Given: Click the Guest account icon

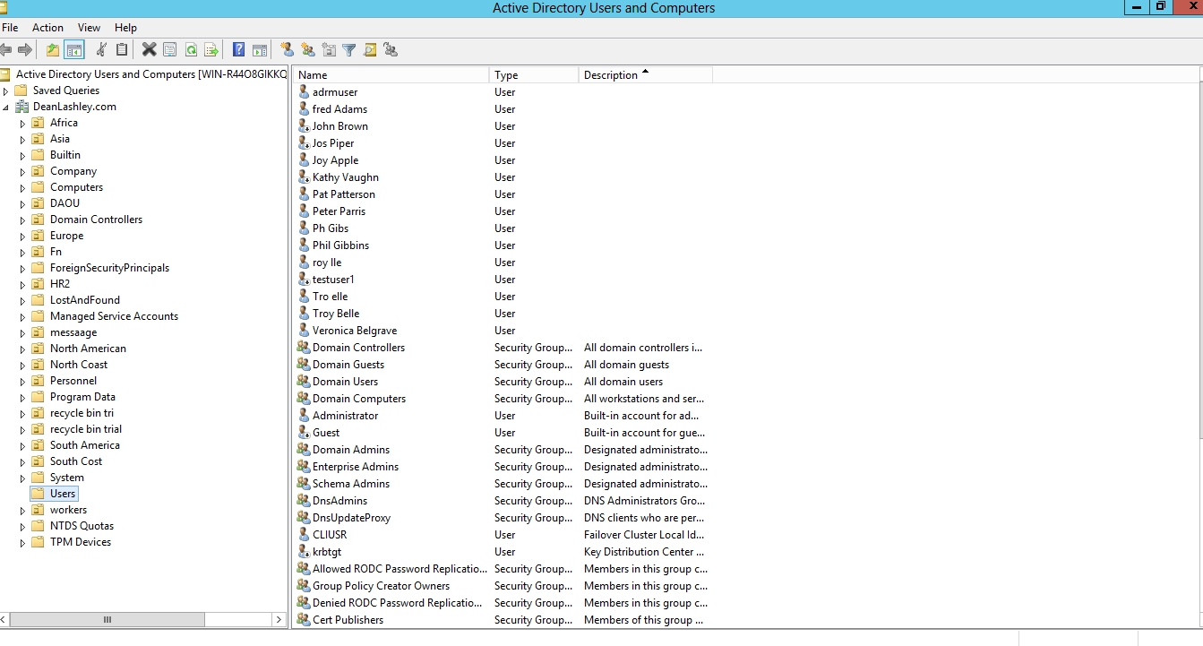Looking at the screenshot, I should click(x=304, y=433).
